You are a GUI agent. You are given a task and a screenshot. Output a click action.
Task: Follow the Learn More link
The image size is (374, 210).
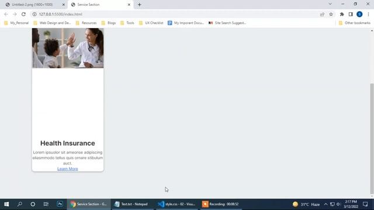click(68, 169)
